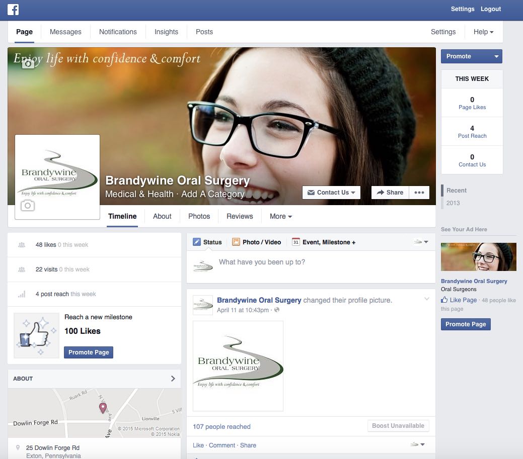This screenshot has height=459, width=523.
Task: Select the Timeline tab
Action: coord(122,217)
